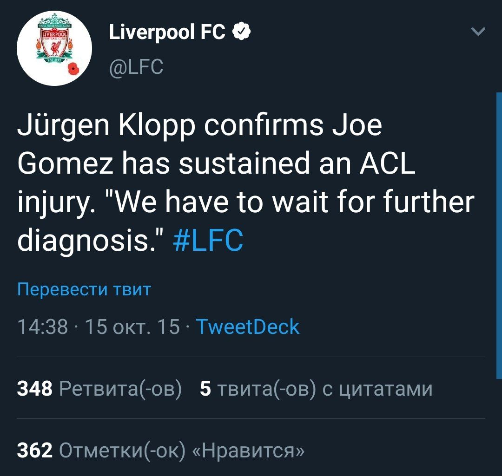Click the verified checkmark badge
Image resolution: width=502 pixels, height=476 pixels.
[242, 32]
